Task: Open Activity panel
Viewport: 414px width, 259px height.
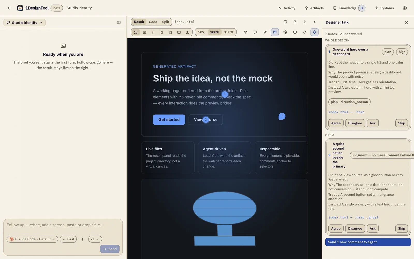Action: [287, 8]
